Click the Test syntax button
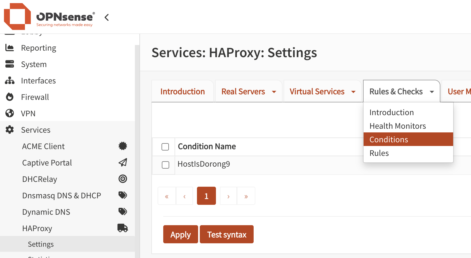 tap(226, 235)
